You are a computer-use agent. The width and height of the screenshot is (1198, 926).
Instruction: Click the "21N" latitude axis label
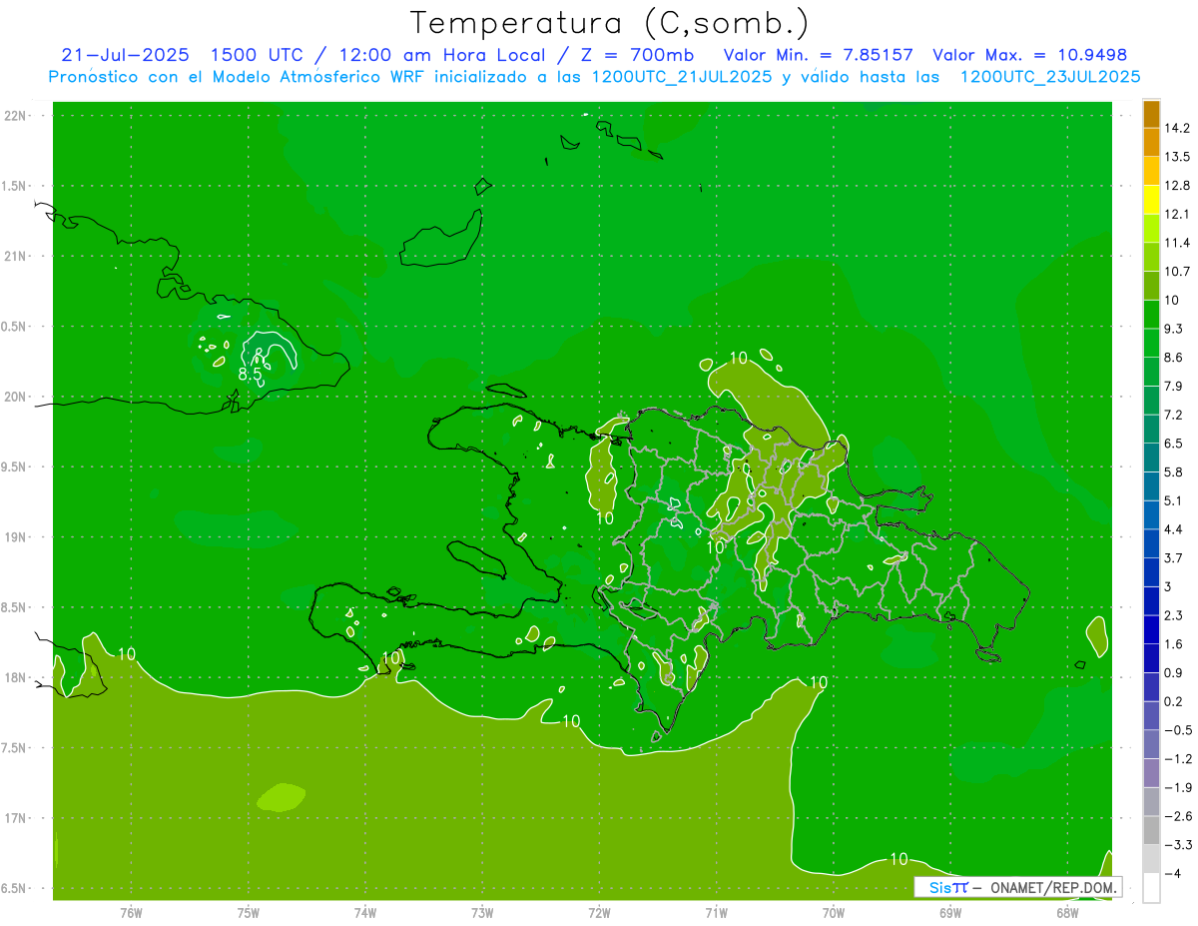[16, 257]
